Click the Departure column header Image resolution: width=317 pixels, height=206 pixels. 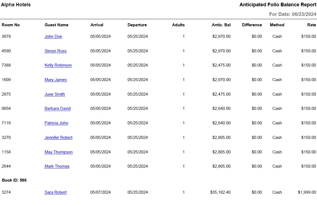(x=137, y=25)
